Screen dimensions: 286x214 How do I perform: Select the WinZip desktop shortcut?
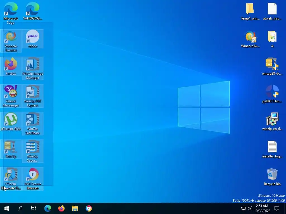(x=11, y=149)
